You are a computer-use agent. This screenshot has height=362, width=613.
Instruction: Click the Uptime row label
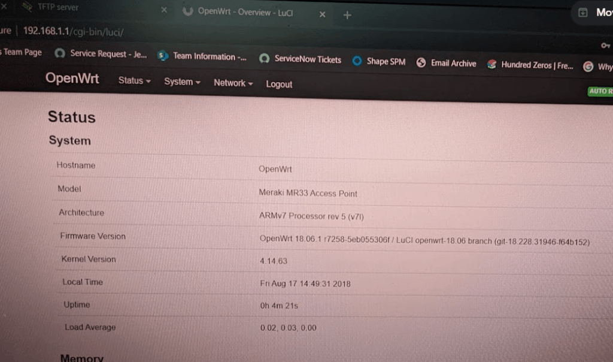77,304
